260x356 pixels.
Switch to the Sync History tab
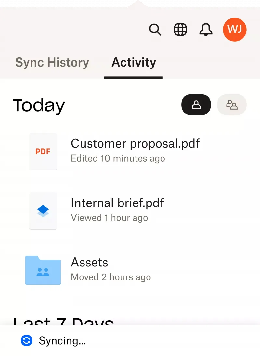52,62
